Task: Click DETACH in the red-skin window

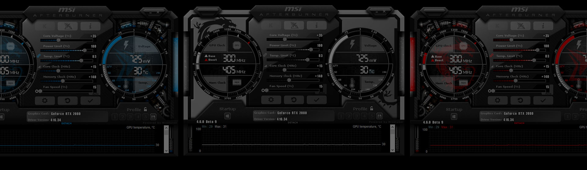Action: pyautogui.click(x=519, y=123)
